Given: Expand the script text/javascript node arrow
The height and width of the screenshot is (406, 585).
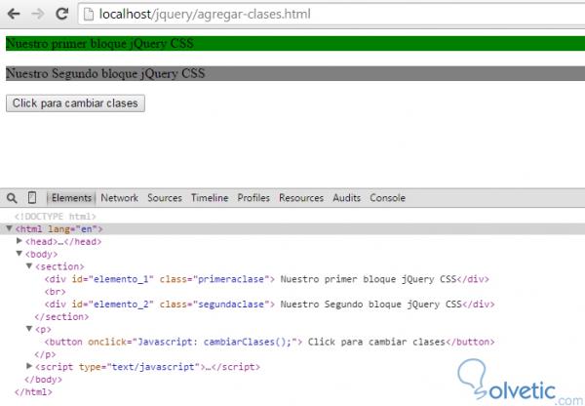Looking at the screenshot, I should pyautogui.click(x=29, y=366).
